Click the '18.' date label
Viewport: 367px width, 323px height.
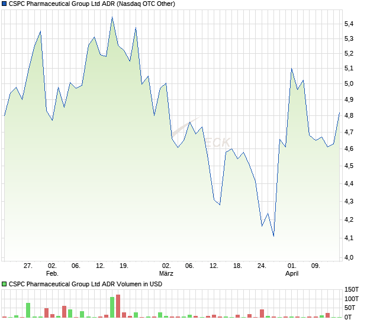click(237, 266)
